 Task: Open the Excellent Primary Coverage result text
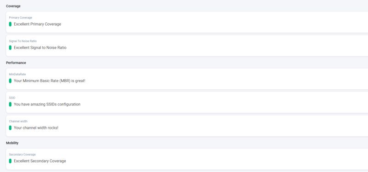(x=37, y=24)
